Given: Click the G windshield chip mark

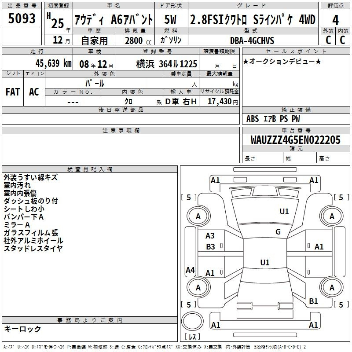Looking at the screenshot, I should point(278,232).
